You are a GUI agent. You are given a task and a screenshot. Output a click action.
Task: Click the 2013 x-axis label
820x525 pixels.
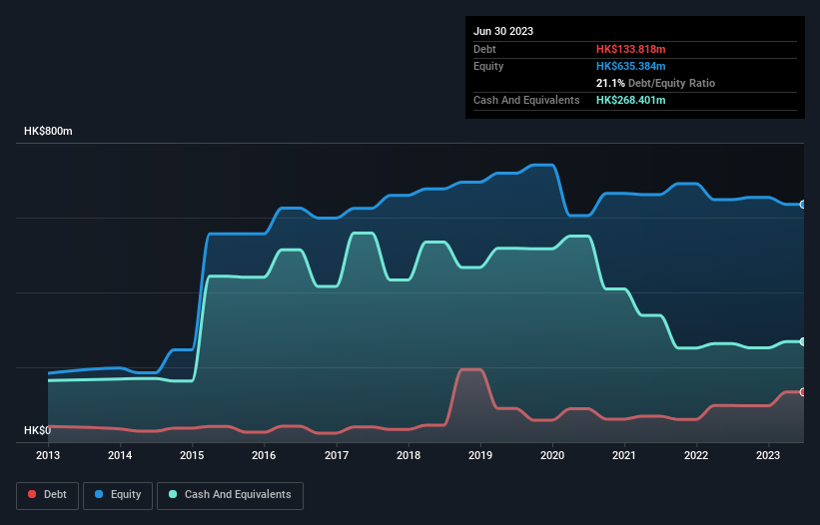pos(48,455)
